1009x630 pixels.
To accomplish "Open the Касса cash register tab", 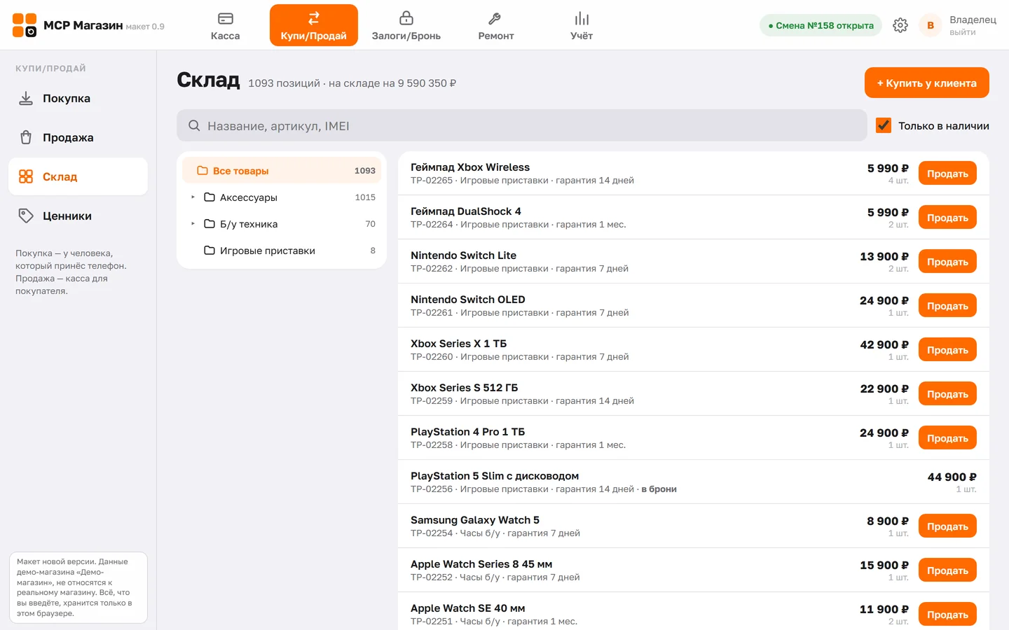I will point(225,25).
